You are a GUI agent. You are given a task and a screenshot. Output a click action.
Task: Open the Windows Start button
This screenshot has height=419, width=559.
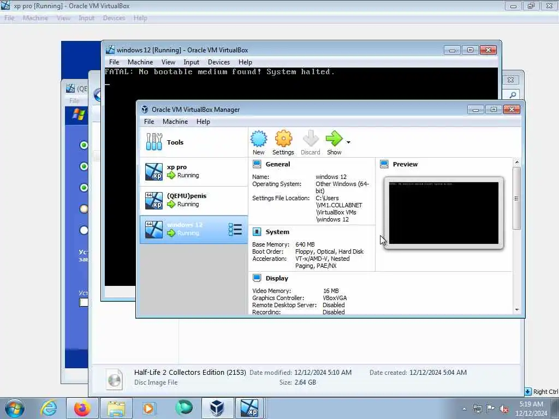[x=15, y=408]
